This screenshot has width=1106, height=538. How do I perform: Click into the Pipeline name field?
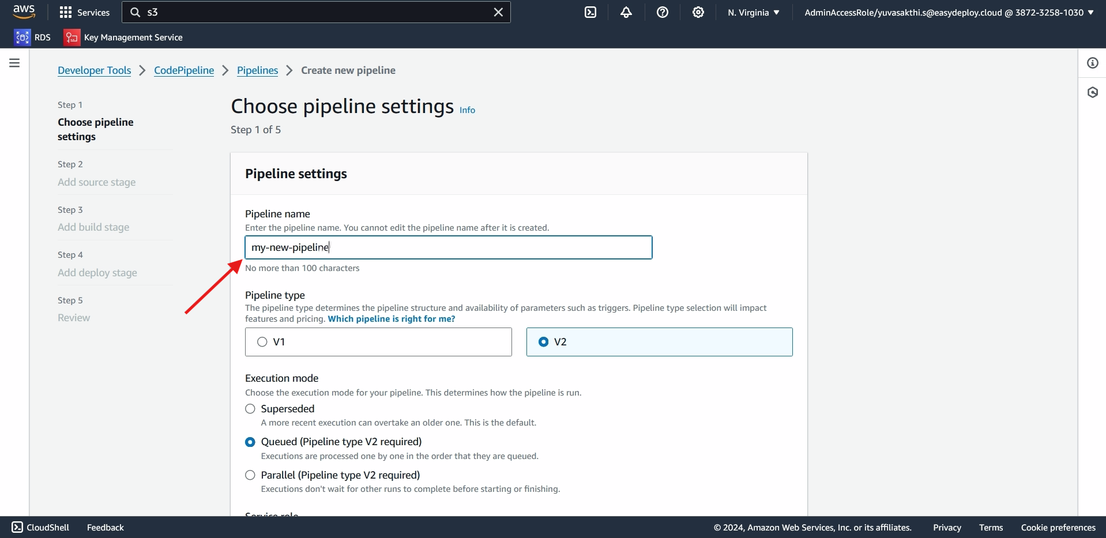(449, 247)
